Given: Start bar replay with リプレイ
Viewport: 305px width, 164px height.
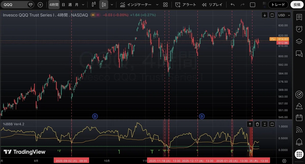Looking at the screenshot, I should pos(212,5).
